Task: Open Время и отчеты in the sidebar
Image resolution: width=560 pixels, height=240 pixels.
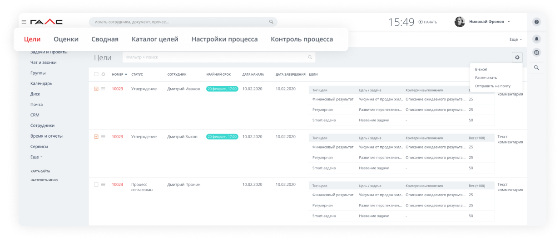Action: click(x=47, y=136)
